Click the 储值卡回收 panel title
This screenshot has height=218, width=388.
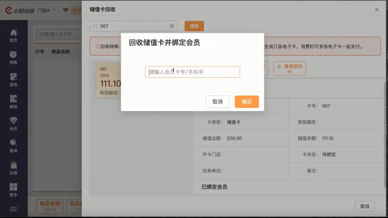[x=102, y=9]
